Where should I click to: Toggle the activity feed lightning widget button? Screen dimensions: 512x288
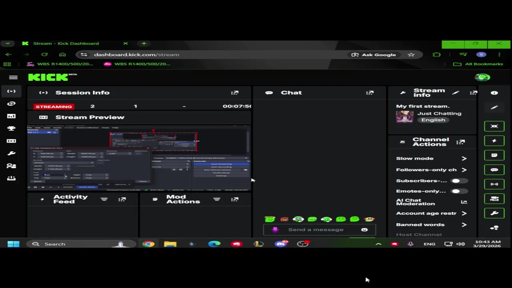(494, 141)
